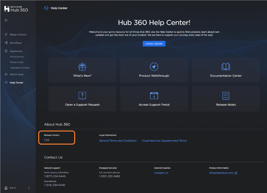The image size is (267, 193).
Task: Click the compass icon on Product Walkthrough card
Action: [x=154, y=67]
